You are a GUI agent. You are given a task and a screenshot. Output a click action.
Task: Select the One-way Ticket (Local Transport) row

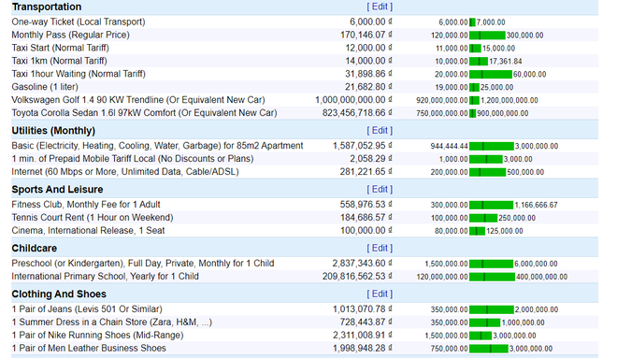[x=305, y=22]
